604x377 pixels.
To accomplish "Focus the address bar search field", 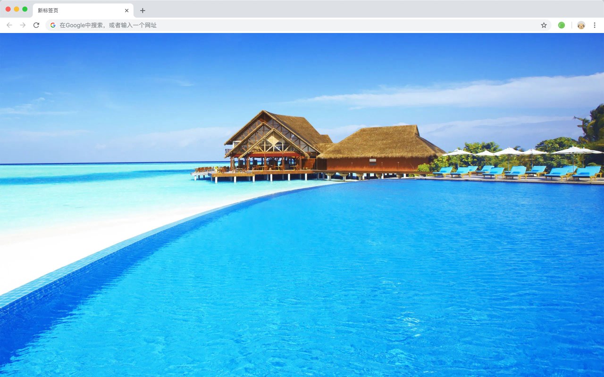I will point(298,25).
